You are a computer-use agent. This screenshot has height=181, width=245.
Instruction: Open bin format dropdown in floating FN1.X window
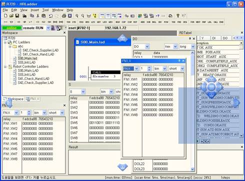(164, 68)
